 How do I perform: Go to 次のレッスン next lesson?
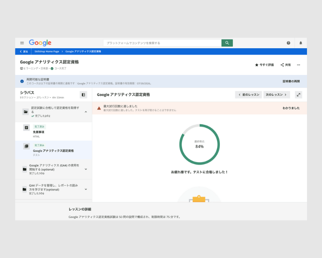[276, 95]
